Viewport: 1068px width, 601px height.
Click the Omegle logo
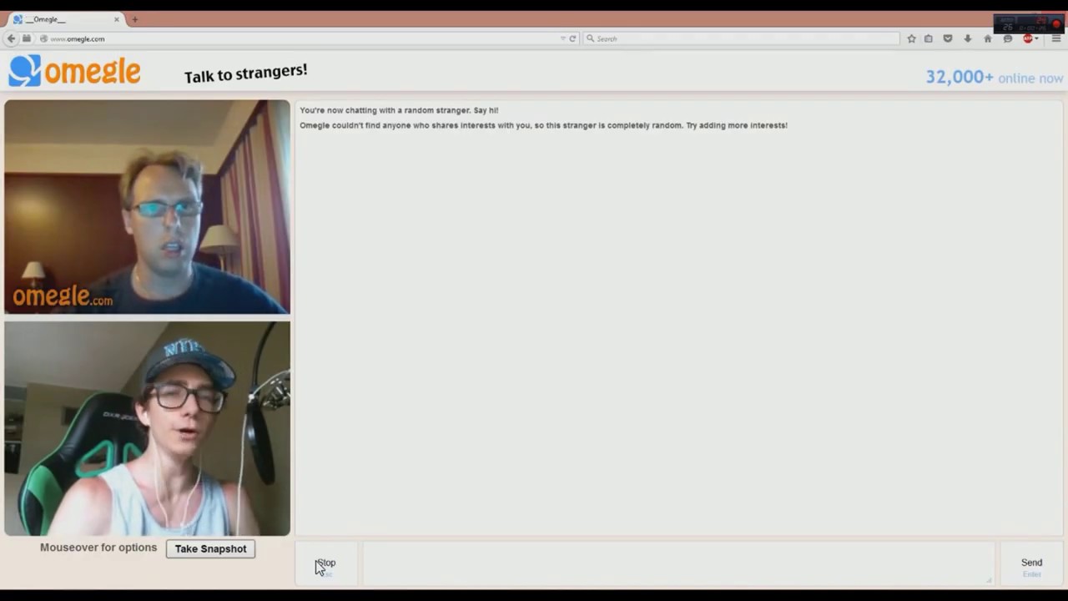[75, 71]
